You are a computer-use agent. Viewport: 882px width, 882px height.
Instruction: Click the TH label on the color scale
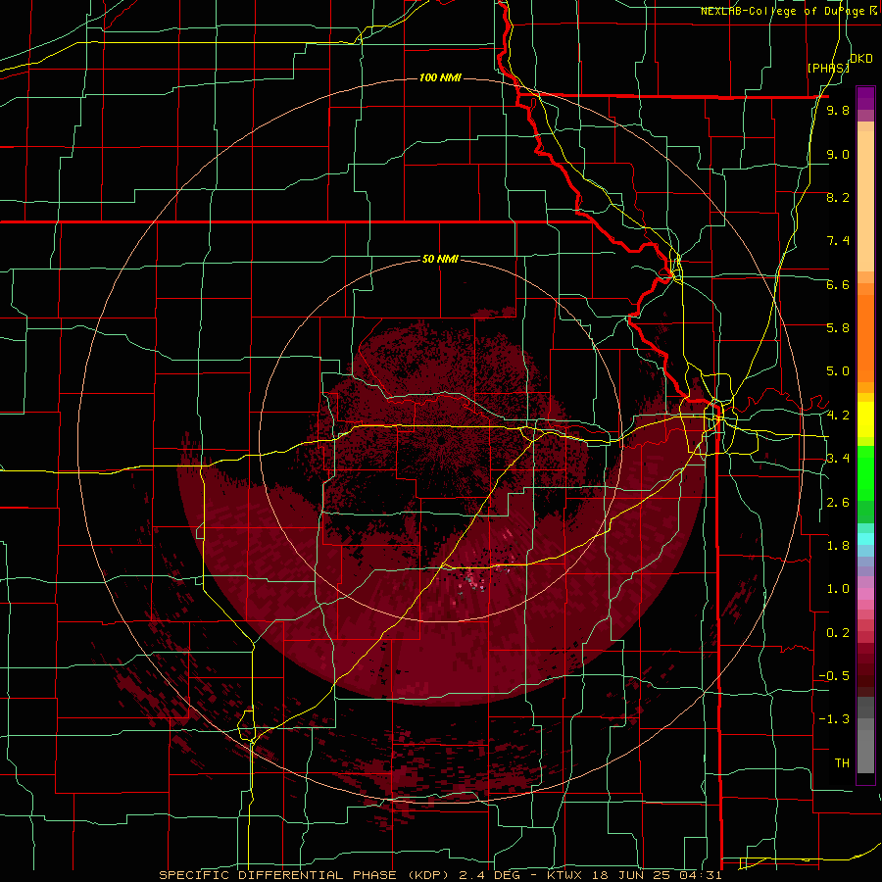tap(842, 763)
